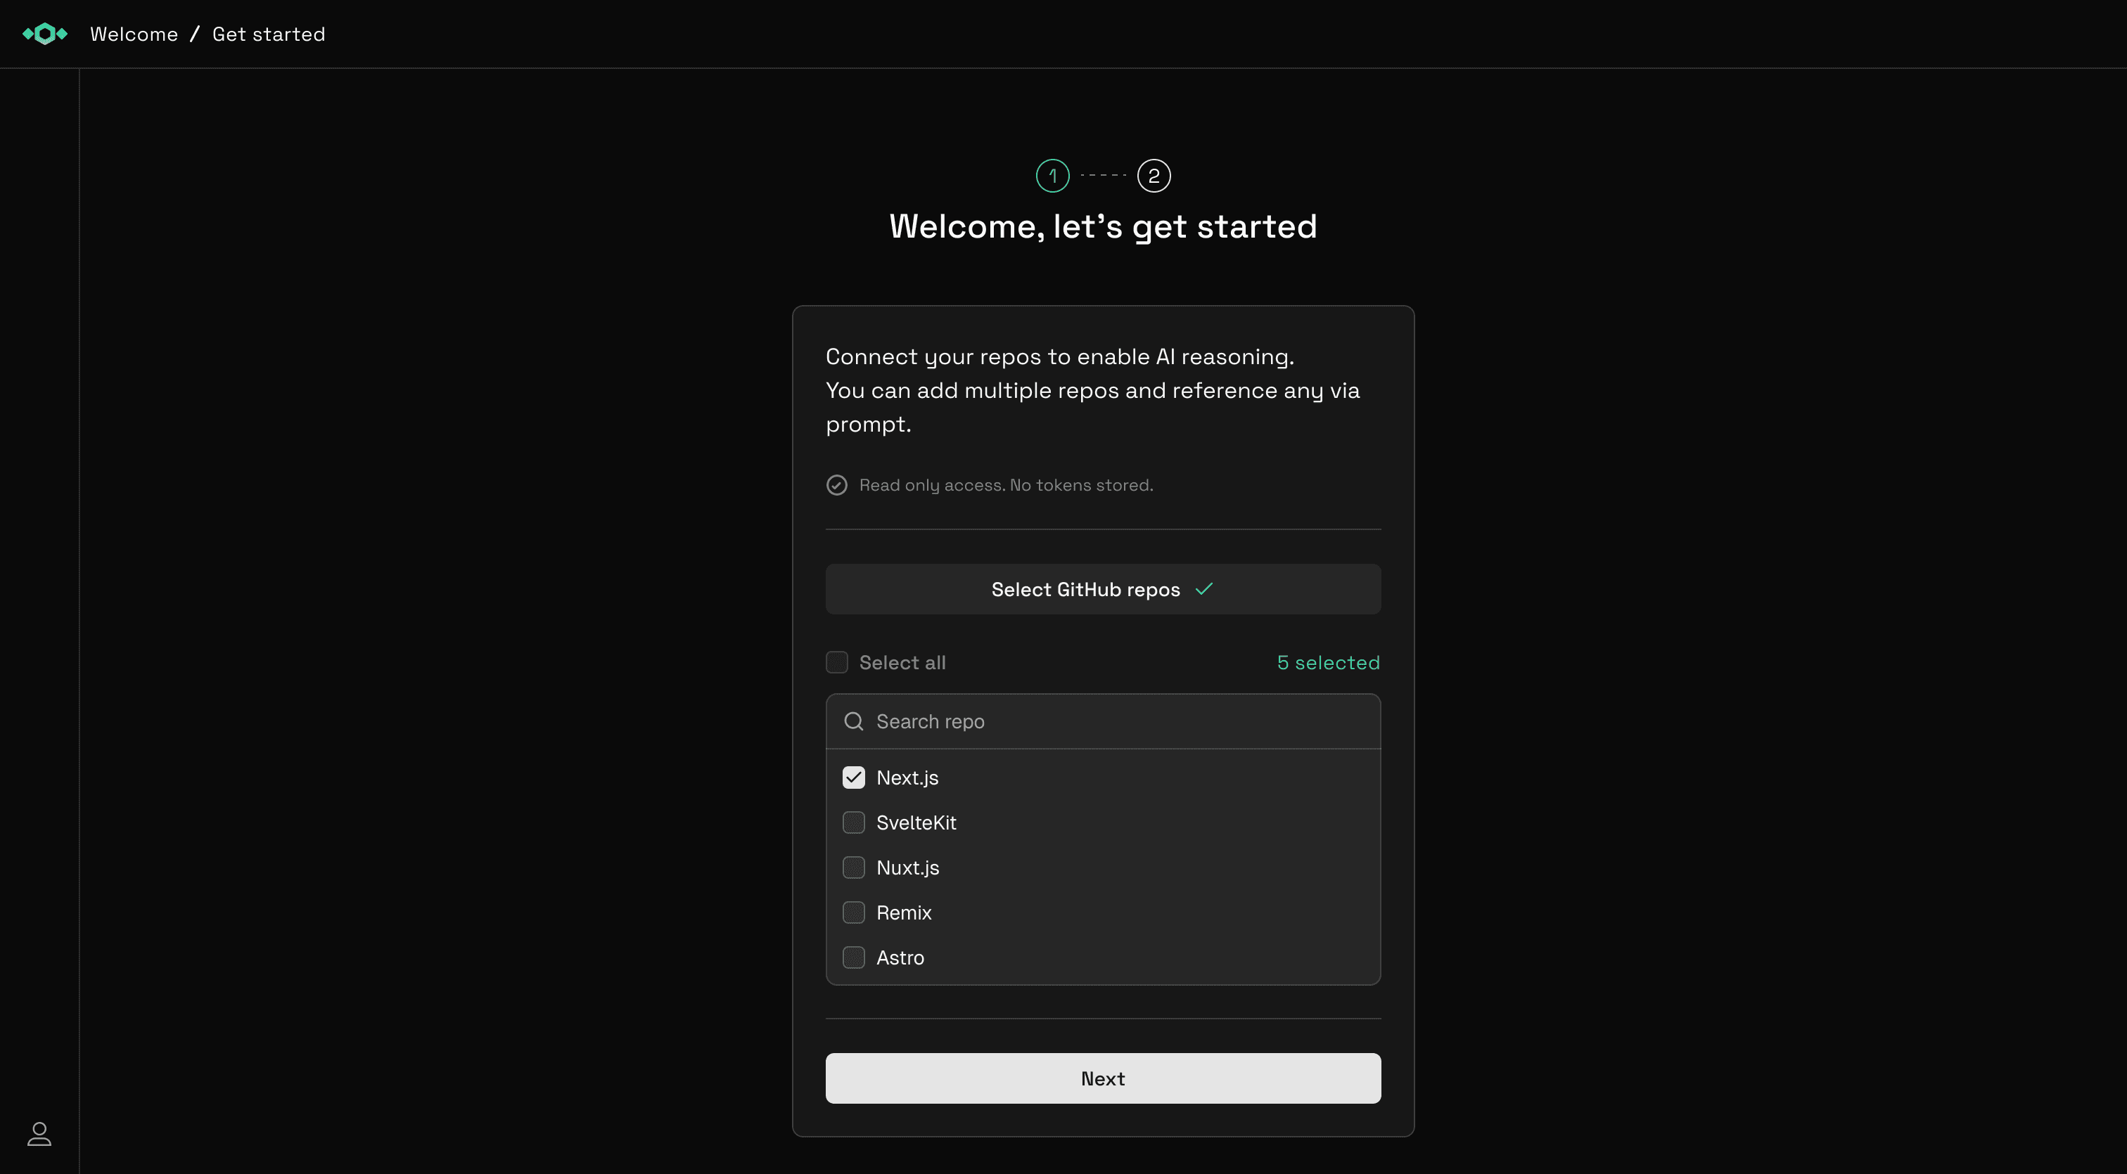Open Welcome from the breadcrumb

point(133,34)
